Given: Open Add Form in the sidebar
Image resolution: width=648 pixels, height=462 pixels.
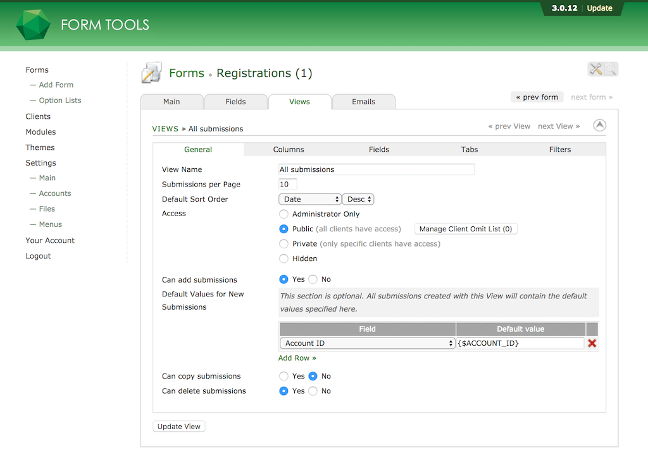Looking at the screenshot, I should [56, 85].
